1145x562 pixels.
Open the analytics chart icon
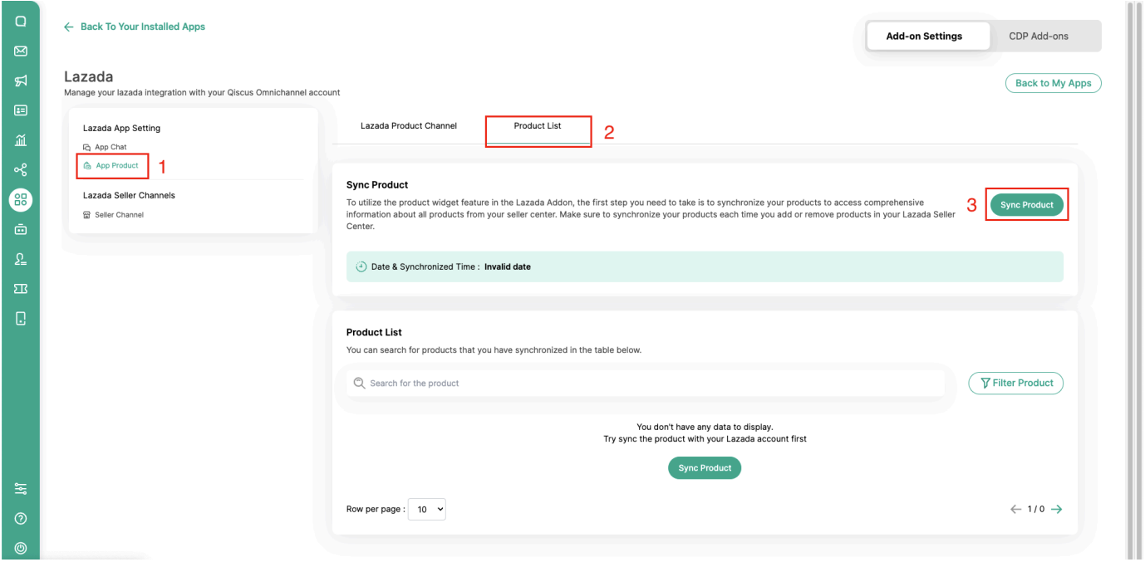pos(20,139)
